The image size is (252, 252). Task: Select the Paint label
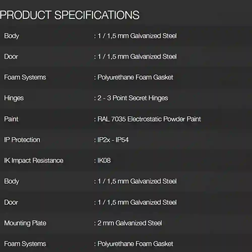(11, 119)
